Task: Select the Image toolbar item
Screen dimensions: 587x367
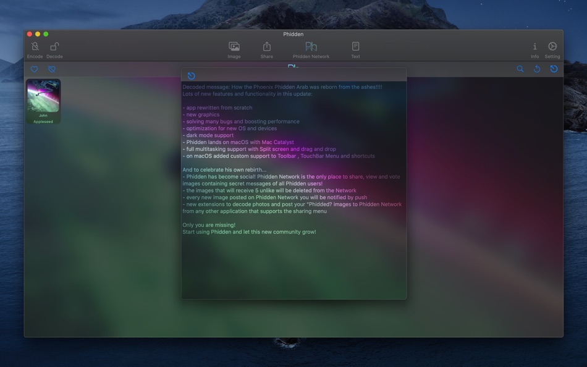Action: click(x=234, y=50)
